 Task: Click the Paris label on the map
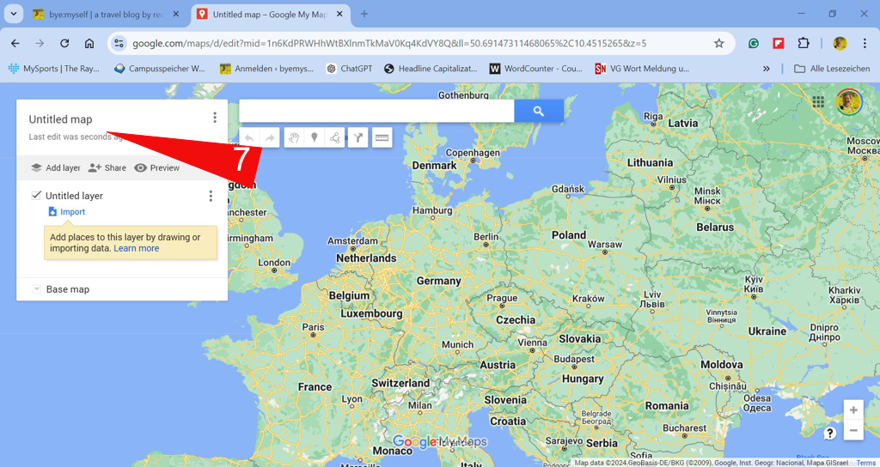click(313, 327)
